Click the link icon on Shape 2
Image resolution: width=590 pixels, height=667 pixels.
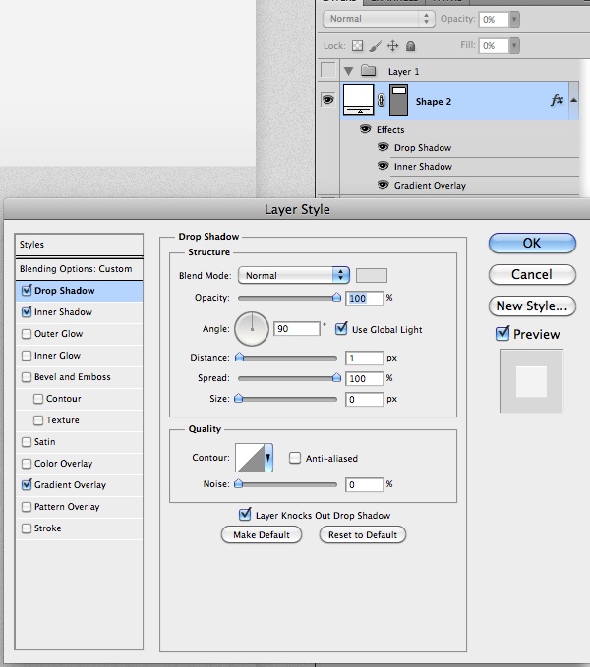[x=381, y=101]
